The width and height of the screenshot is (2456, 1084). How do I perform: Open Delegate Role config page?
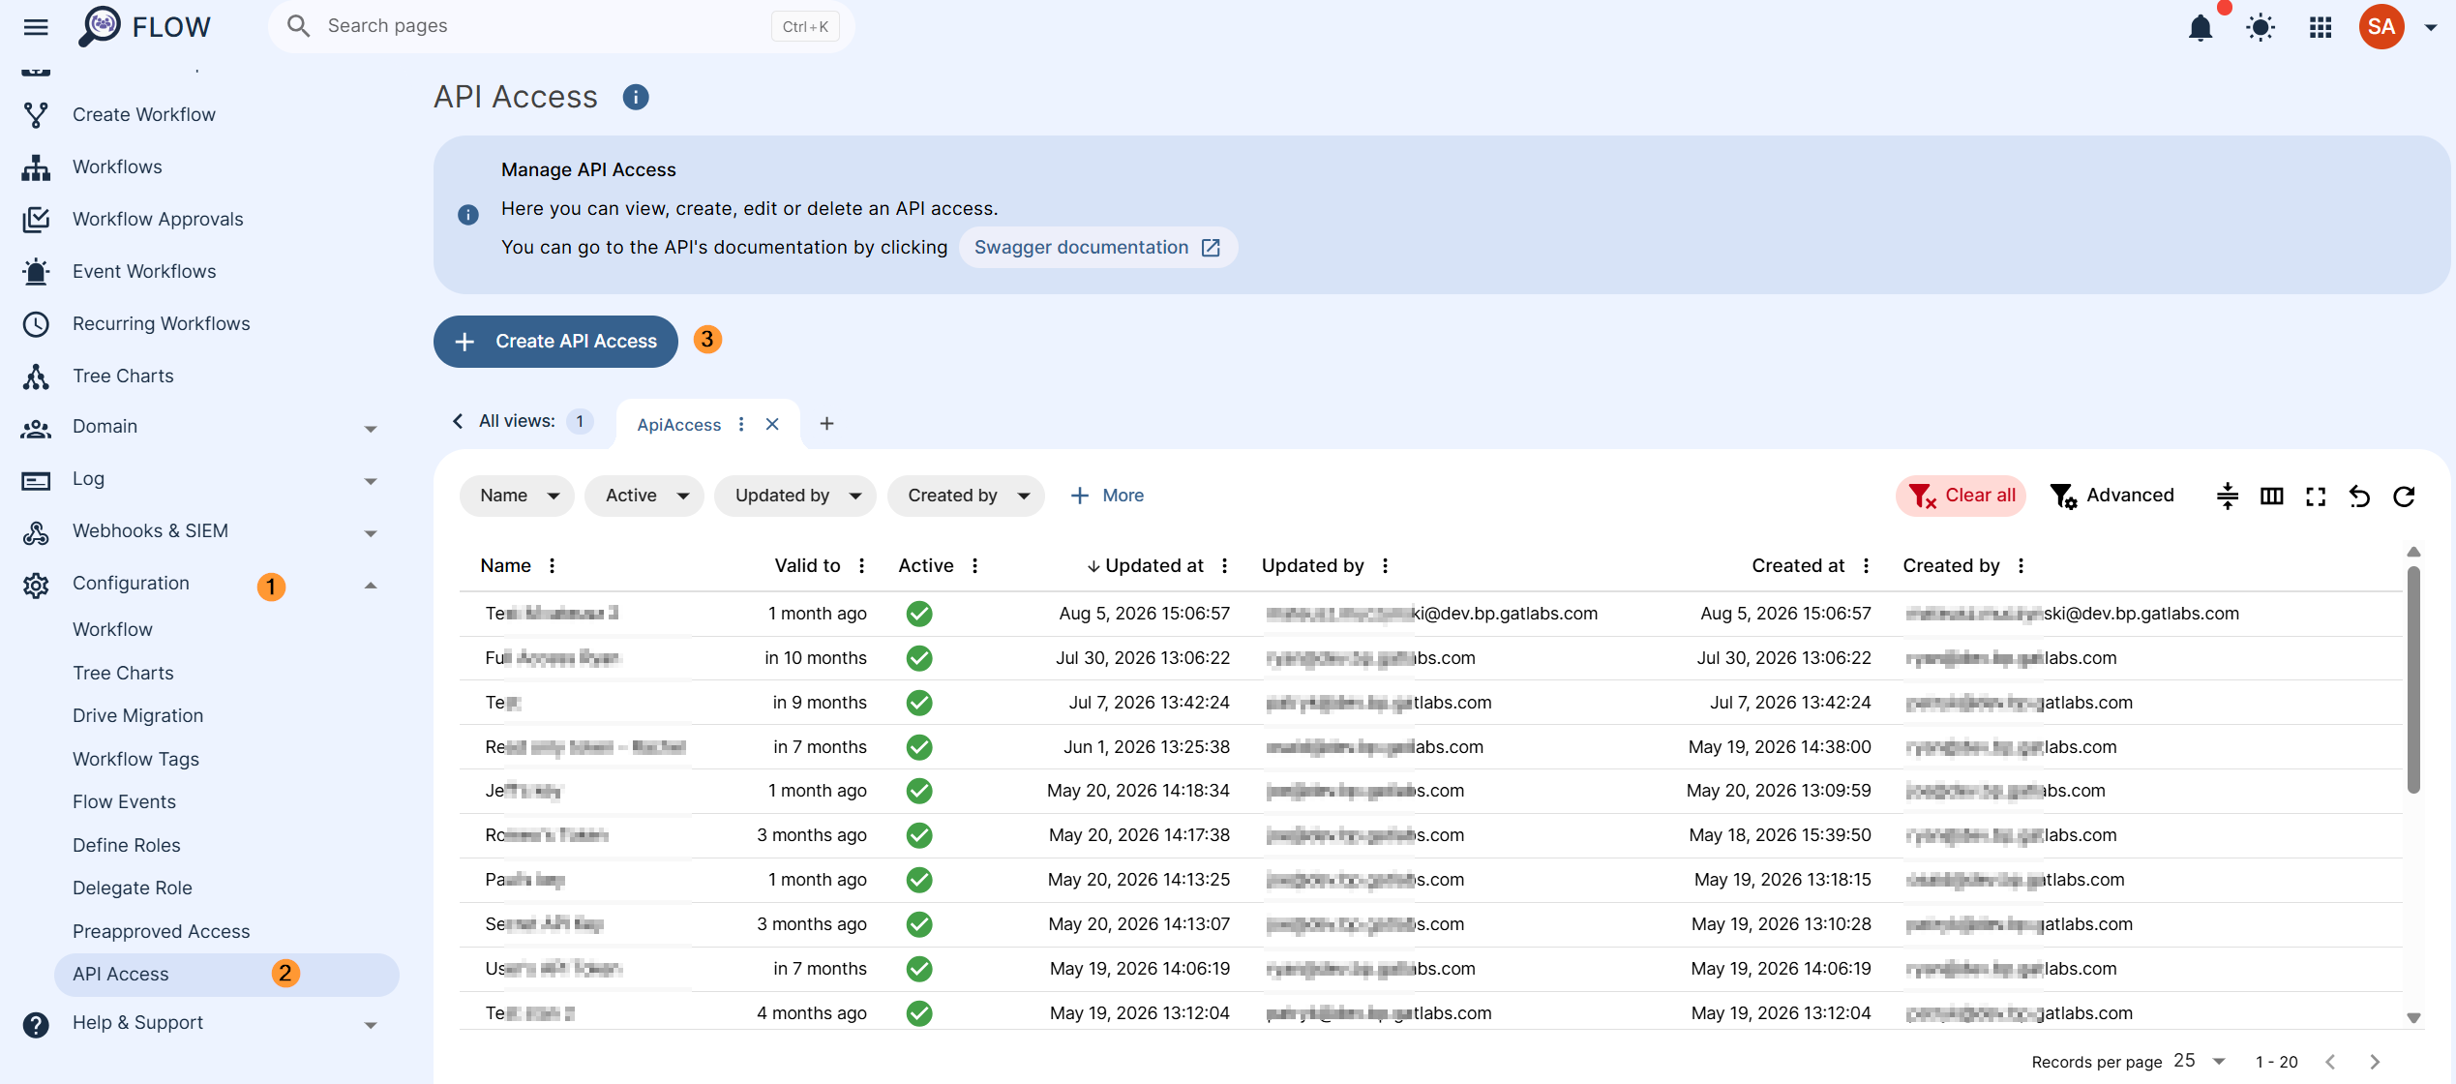[132, 888]
